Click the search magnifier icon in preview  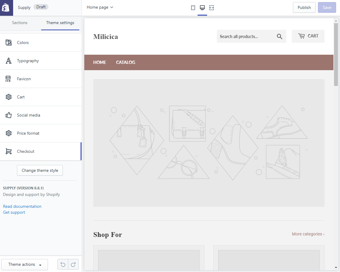279,37
